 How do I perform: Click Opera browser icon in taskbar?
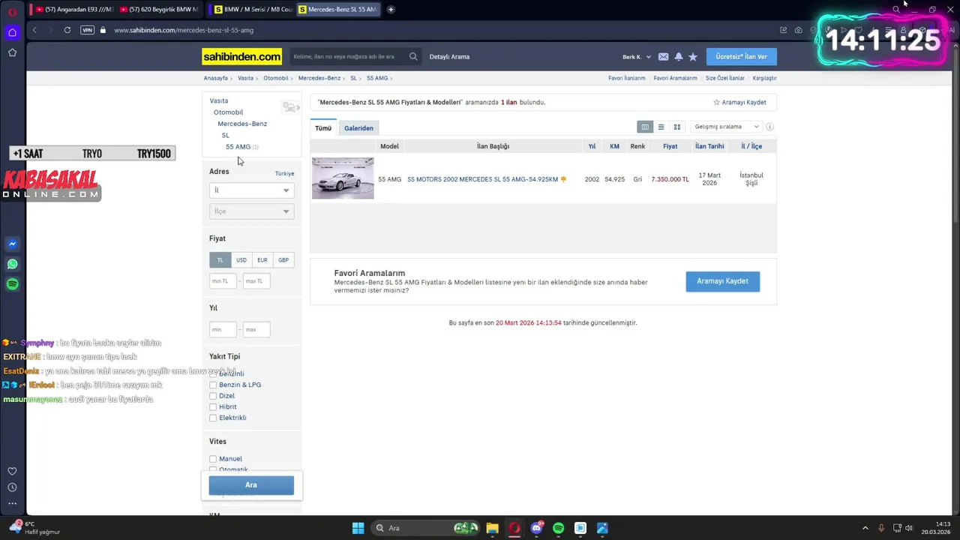click(x=514, y=528)
